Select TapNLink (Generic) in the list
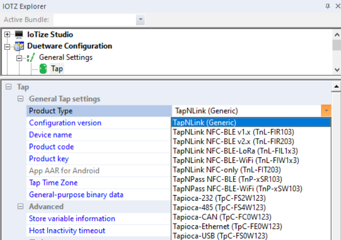This screenshot has height=240, width=341. (x=251, y=123)
